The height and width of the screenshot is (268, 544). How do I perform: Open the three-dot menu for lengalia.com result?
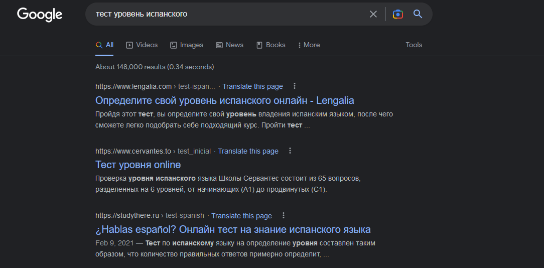pos(295,86)
